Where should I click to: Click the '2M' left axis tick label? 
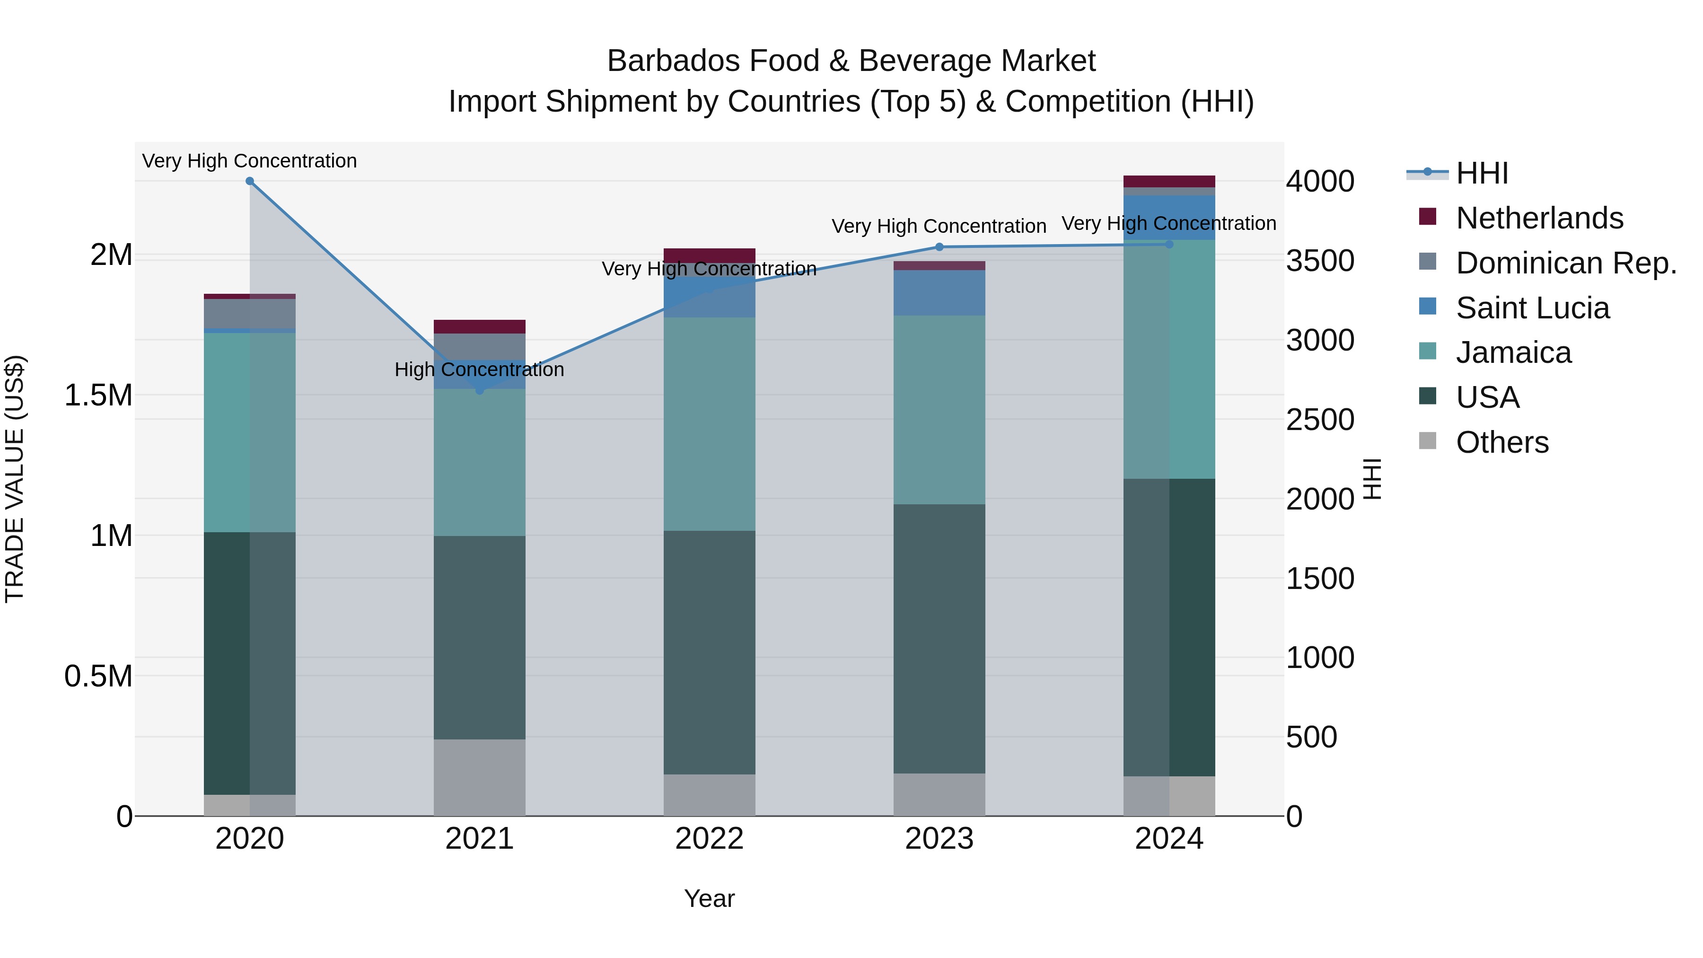112,255
